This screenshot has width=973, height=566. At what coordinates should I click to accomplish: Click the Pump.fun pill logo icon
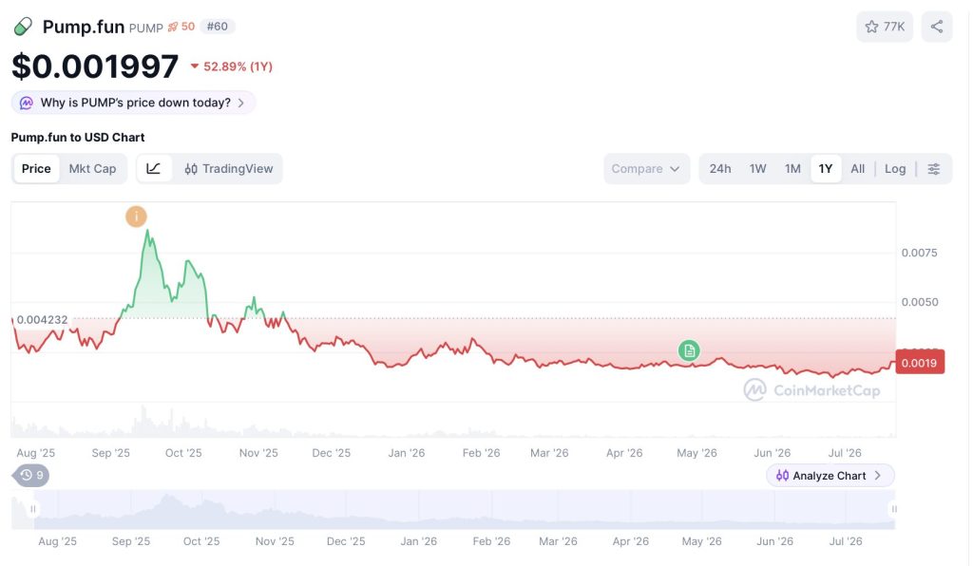tap(23, 27)
